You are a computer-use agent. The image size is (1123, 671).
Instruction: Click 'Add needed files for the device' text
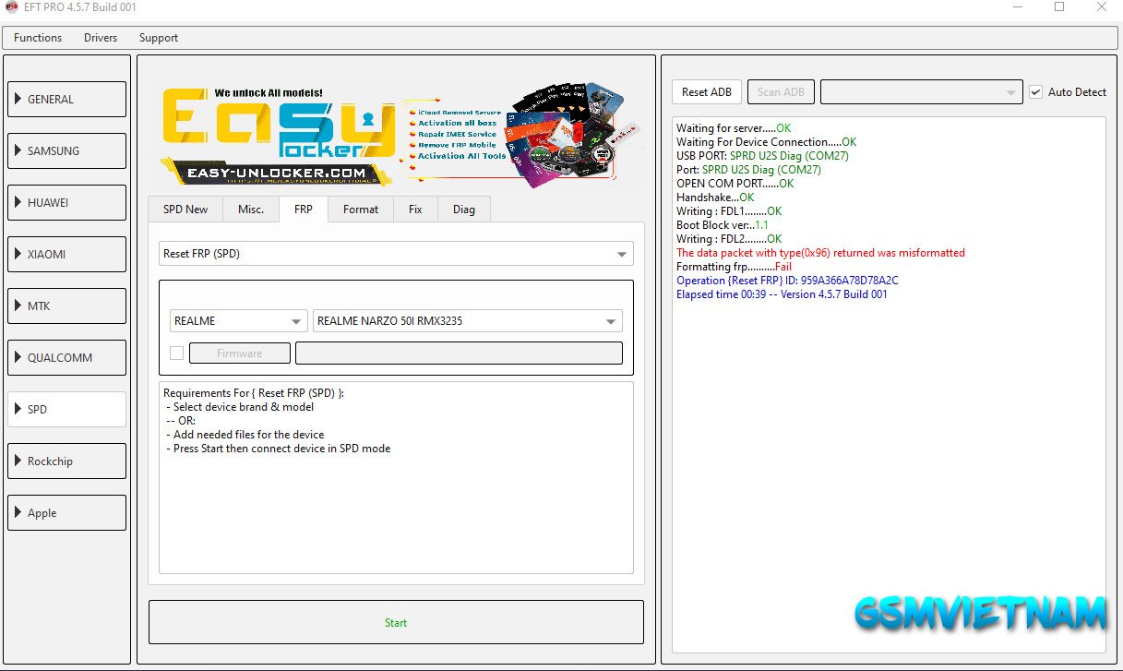pyautogui.click(x=248, y=435)
